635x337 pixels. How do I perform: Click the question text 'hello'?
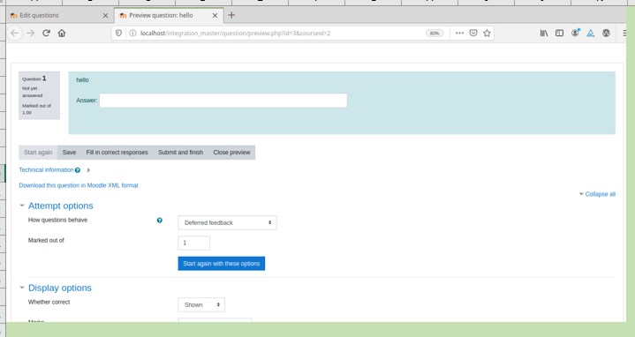82,79
